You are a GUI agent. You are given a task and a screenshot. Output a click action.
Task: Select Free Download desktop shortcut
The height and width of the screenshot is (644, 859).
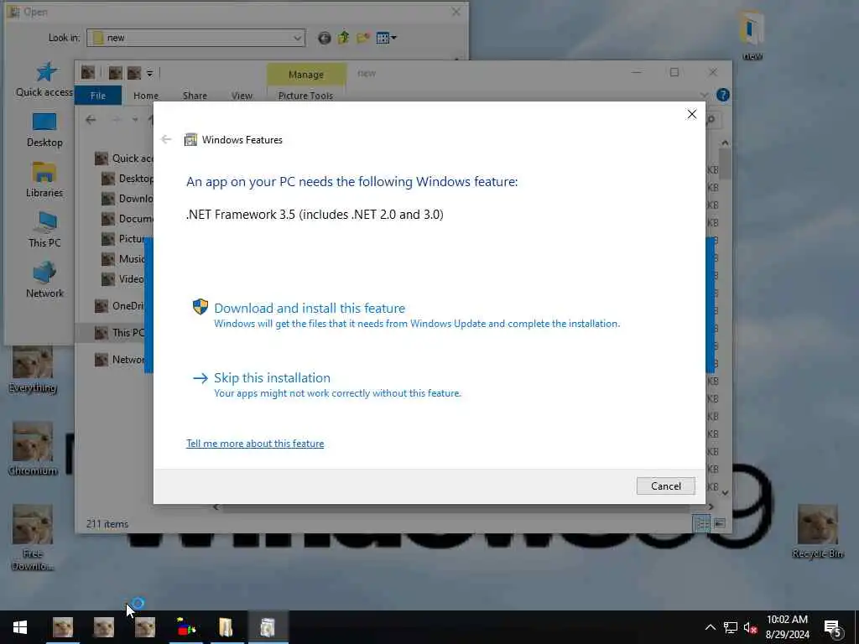(33, 538)
